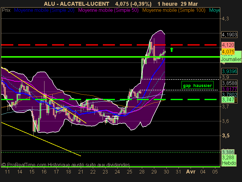Click the 3,8588 value label

(x=229, y=83)
